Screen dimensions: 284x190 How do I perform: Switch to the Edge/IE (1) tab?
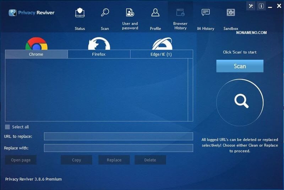coord(162,54)
